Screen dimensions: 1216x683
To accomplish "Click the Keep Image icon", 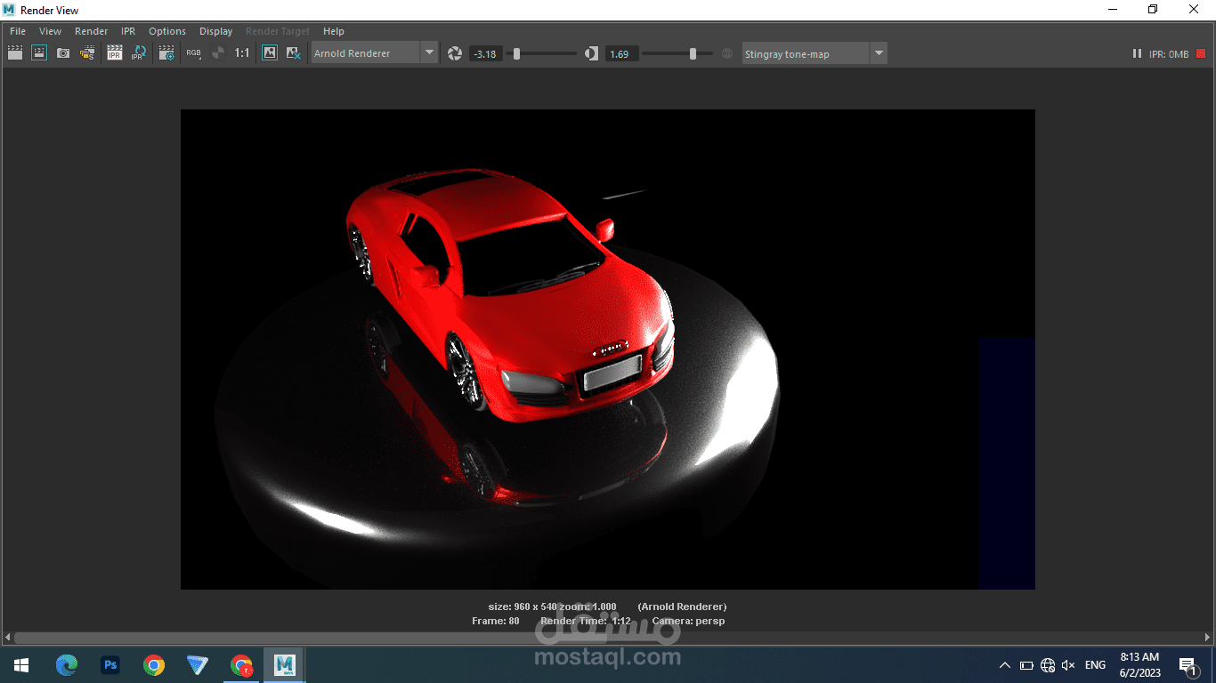I will [x=270, y=53].
